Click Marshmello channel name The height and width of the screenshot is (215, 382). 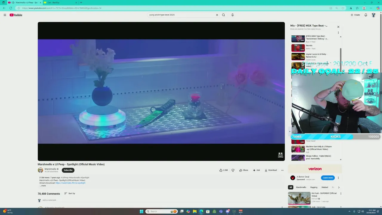[50, 169]
